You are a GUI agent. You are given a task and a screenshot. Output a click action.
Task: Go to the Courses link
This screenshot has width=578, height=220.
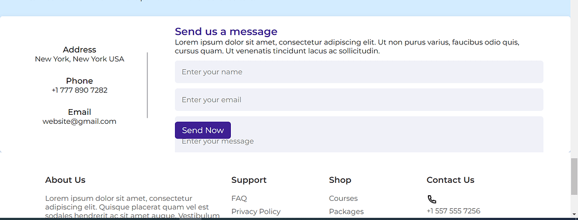[x=343, y=198]
